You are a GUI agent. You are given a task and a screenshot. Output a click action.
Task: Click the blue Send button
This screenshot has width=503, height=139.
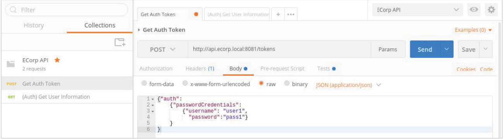425,49
